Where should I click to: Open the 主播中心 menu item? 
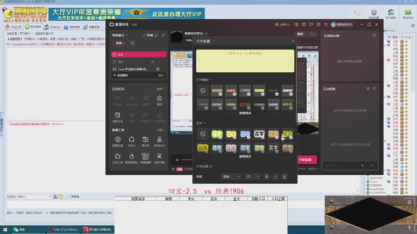pos(283,24)
